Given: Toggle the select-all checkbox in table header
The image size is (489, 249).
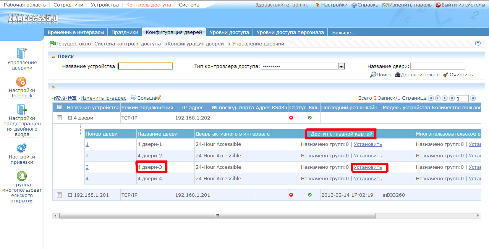Looking at the screenshot, I should pyautogui.click(x=59, y=107).
